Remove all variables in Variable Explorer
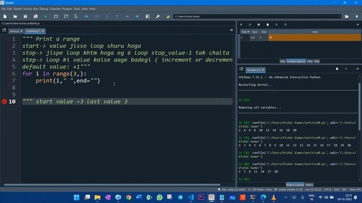The width and height of the screenshot is (362, 203). [x=268, y=25]
